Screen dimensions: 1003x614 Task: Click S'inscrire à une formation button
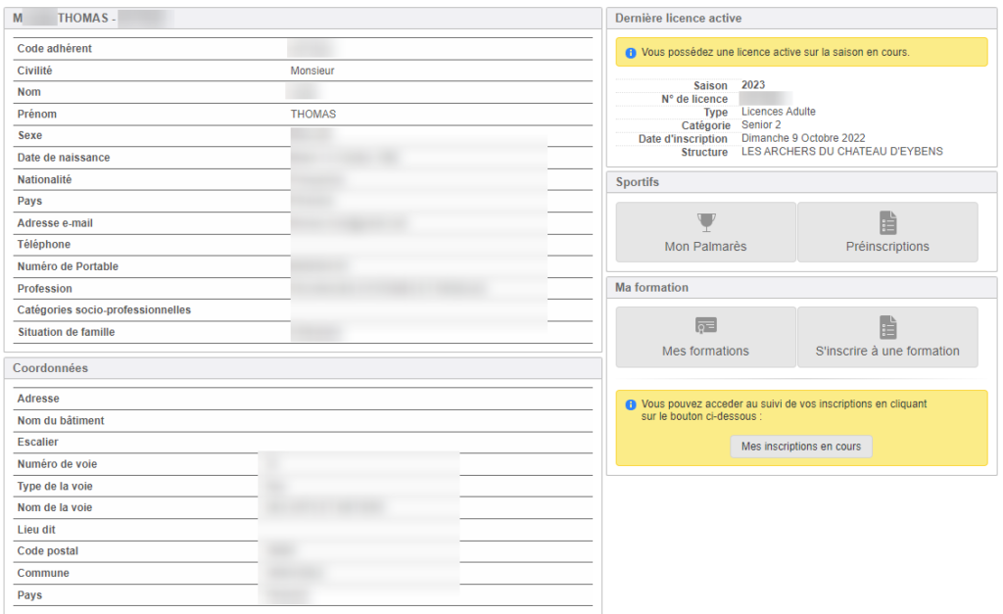(887, 337)
